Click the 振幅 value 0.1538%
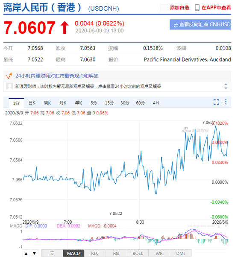This screenshot has width=235, height=257. (x=153, y=48)
